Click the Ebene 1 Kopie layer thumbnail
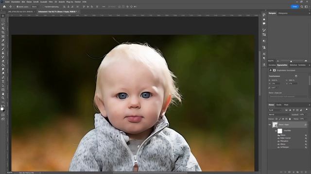This screenshot has height=174, width=311. [x=275, y=125]
